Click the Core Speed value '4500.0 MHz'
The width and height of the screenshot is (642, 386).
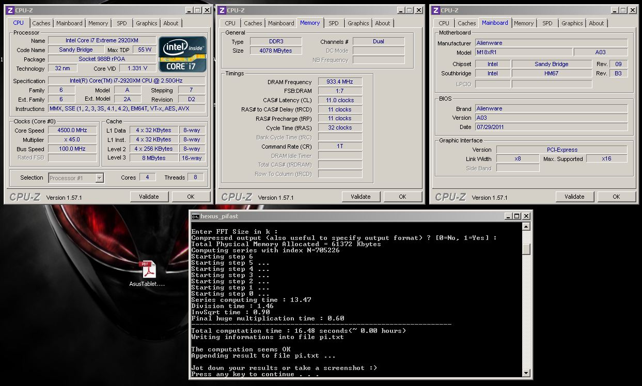click(x=72, y=131)
